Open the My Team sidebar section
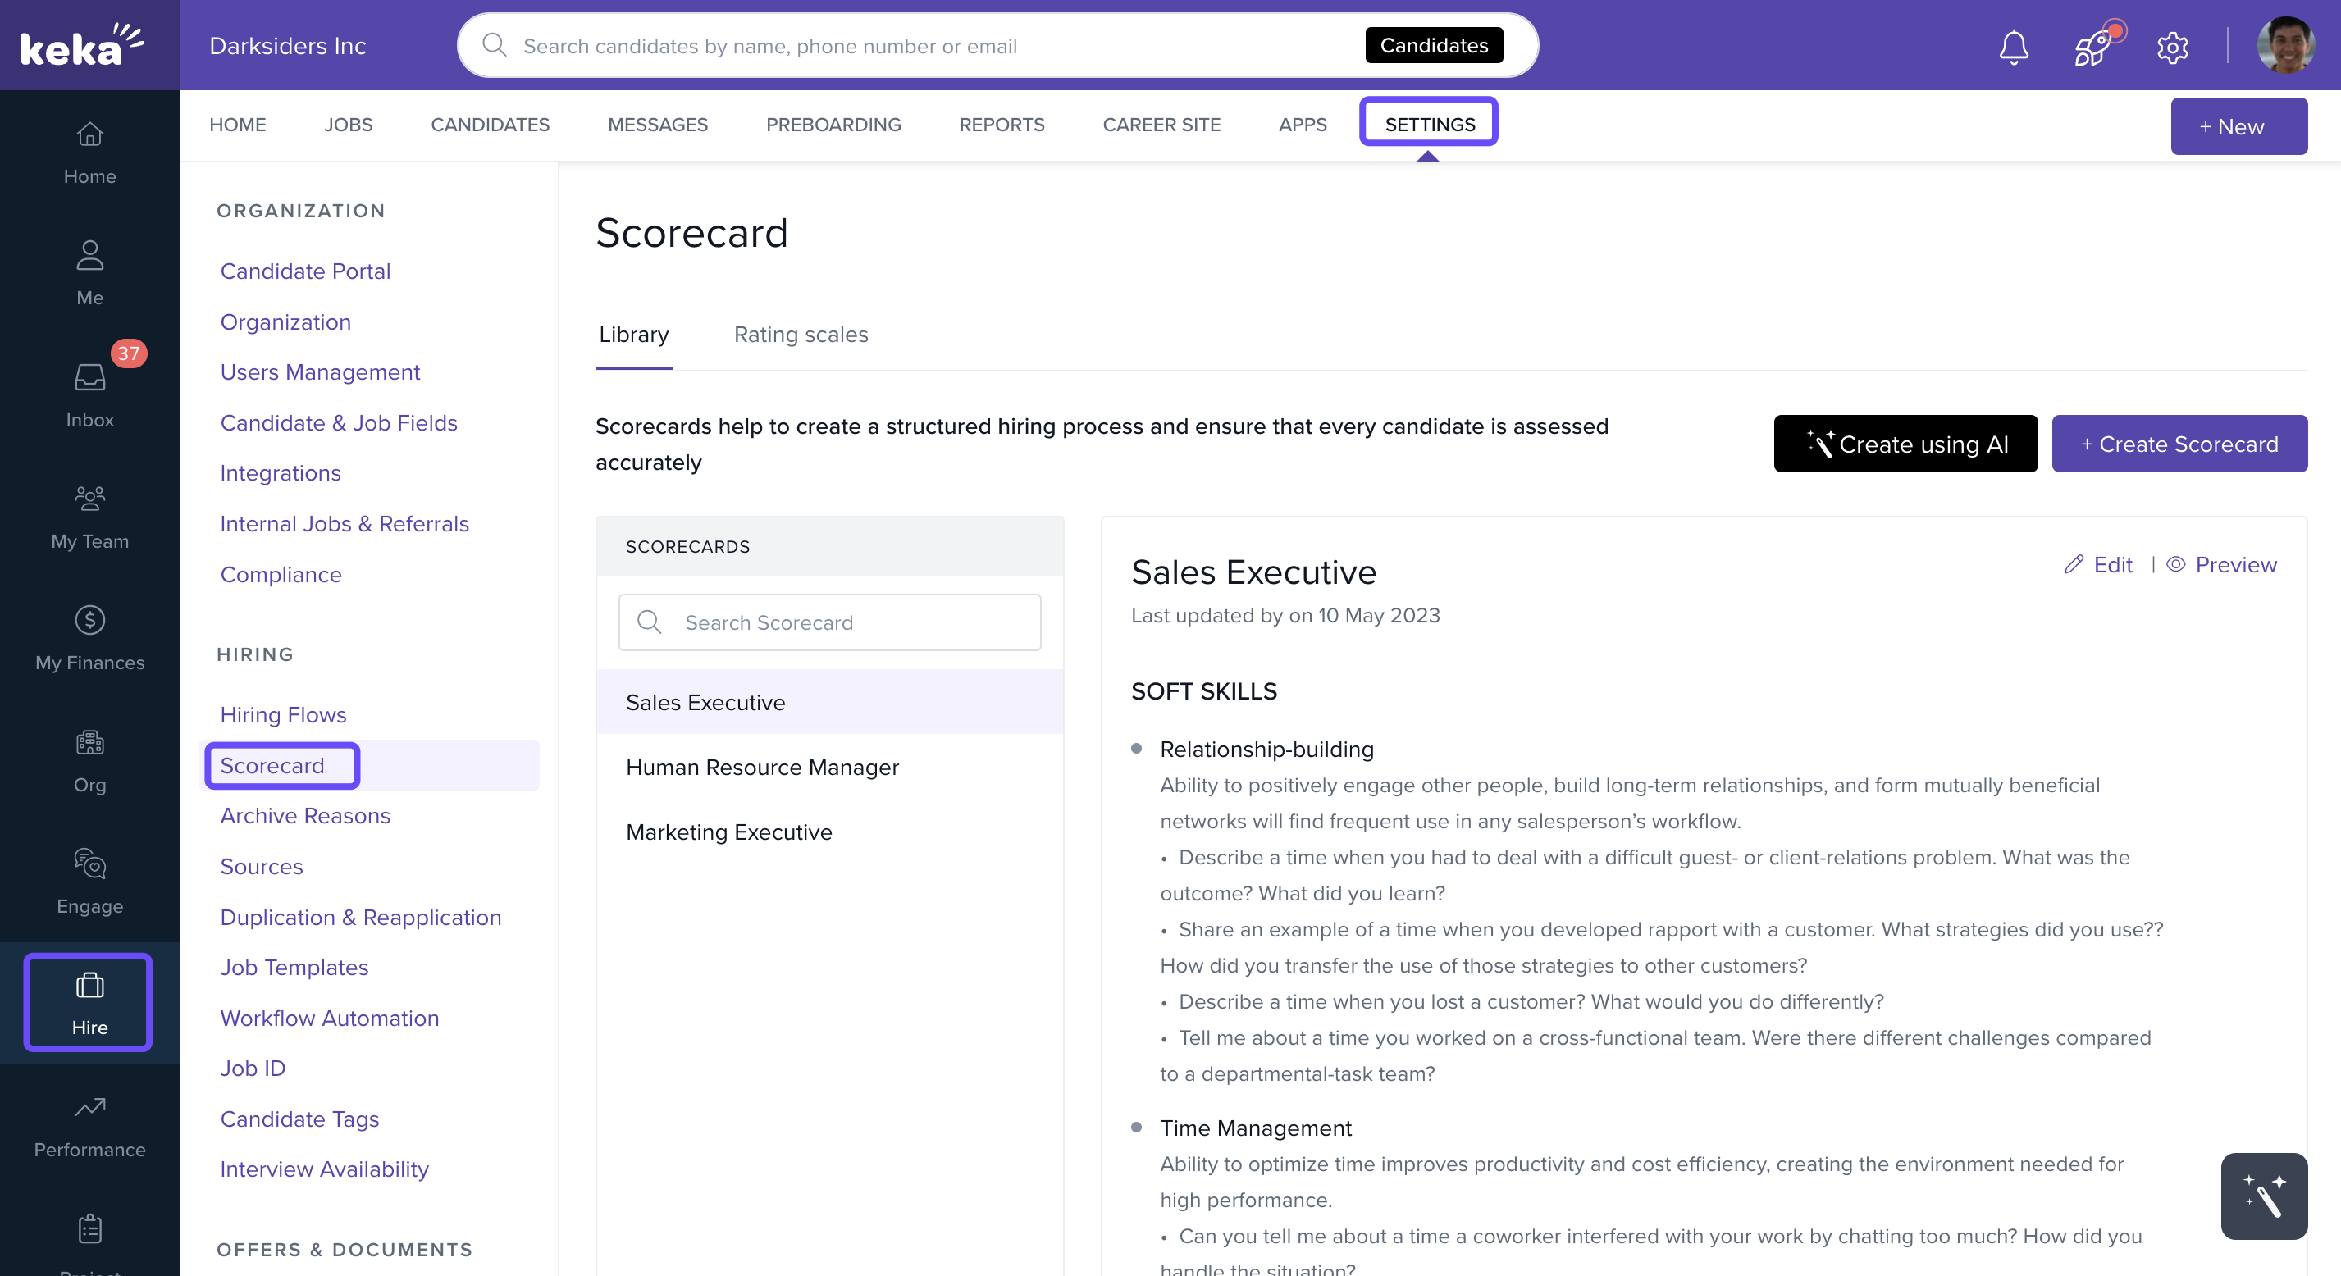The image size is (2341, 1276). (89, 516)
